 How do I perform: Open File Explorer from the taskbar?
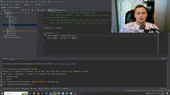pos(34,93)
